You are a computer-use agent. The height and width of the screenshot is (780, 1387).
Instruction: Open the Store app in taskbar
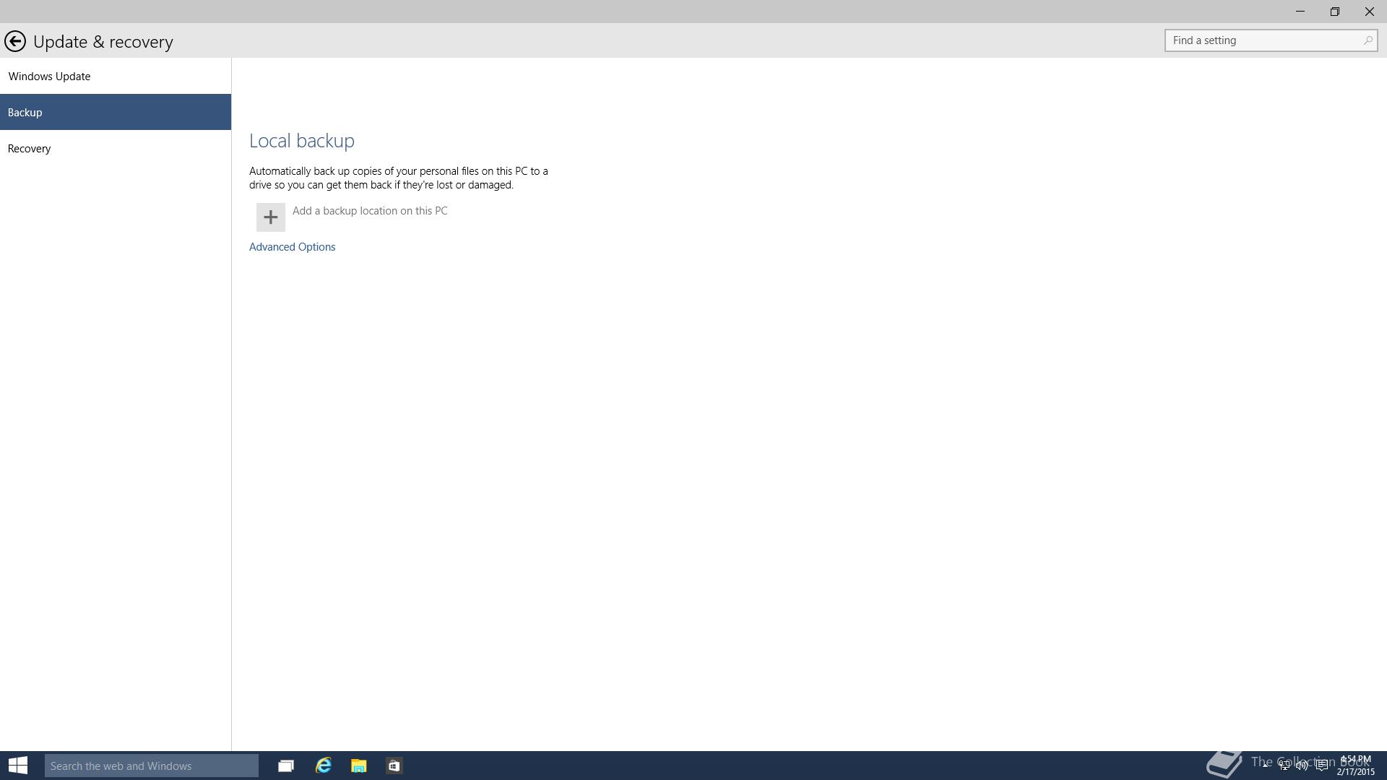394,766
